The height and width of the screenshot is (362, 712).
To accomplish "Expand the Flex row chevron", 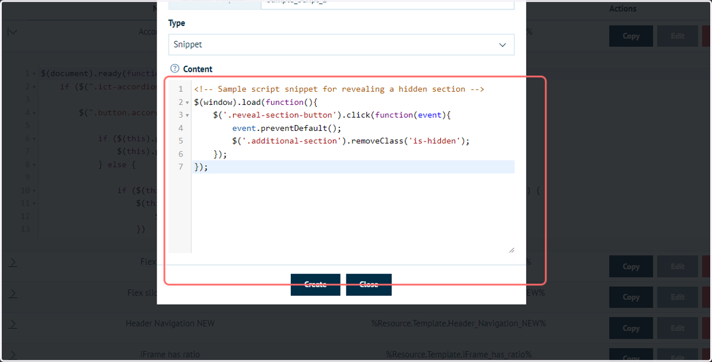I will (x=12, y=262).
